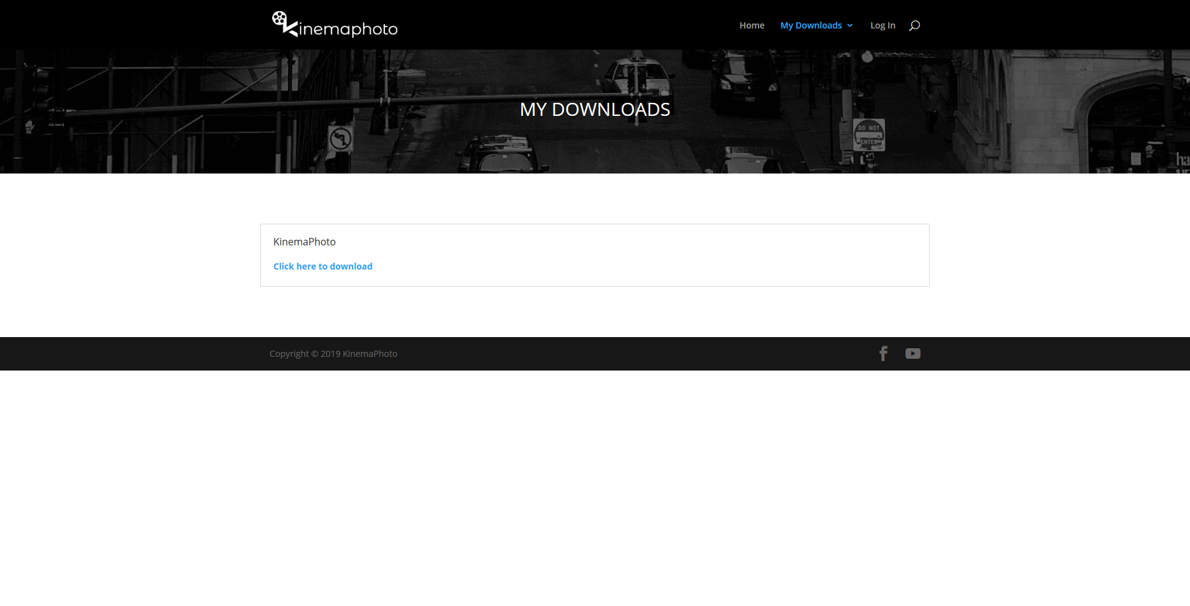Go to the Home menu item
The image size is (1190, 606).
tap(752, 25)
